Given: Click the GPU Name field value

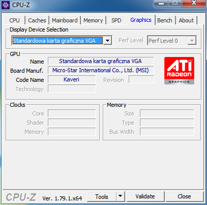Looking at the screenshot, I should (x=101, y=61).
